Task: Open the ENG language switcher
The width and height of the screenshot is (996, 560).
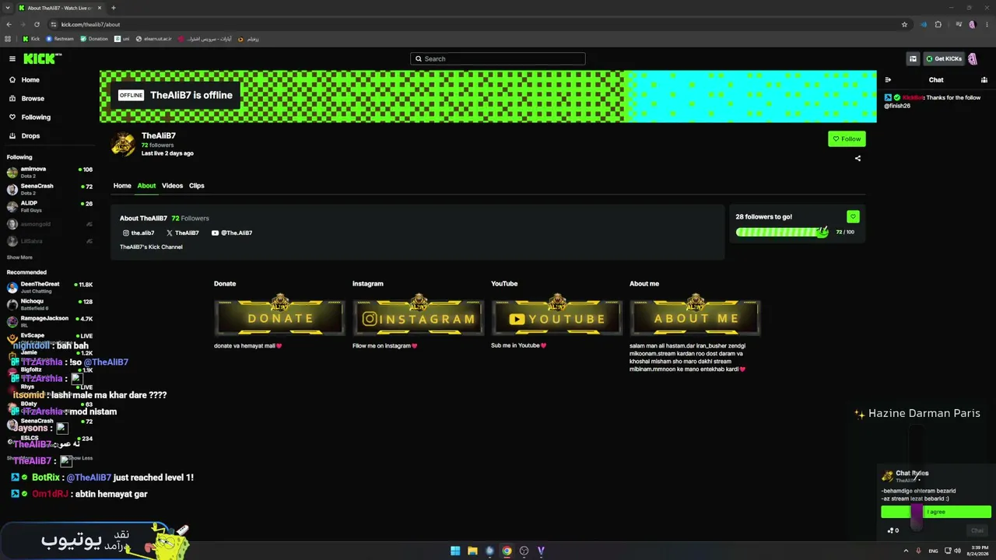Action: [x=933, y=551]
